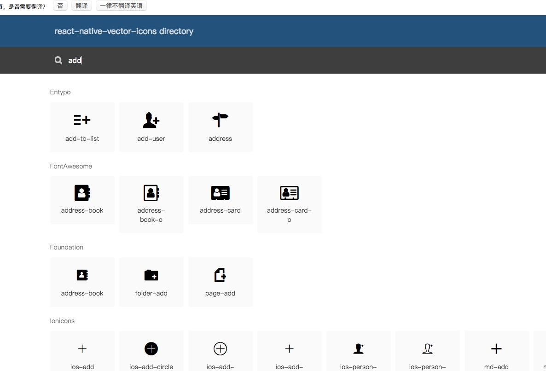Select the Foundation page-add icon

pos(220,275)
